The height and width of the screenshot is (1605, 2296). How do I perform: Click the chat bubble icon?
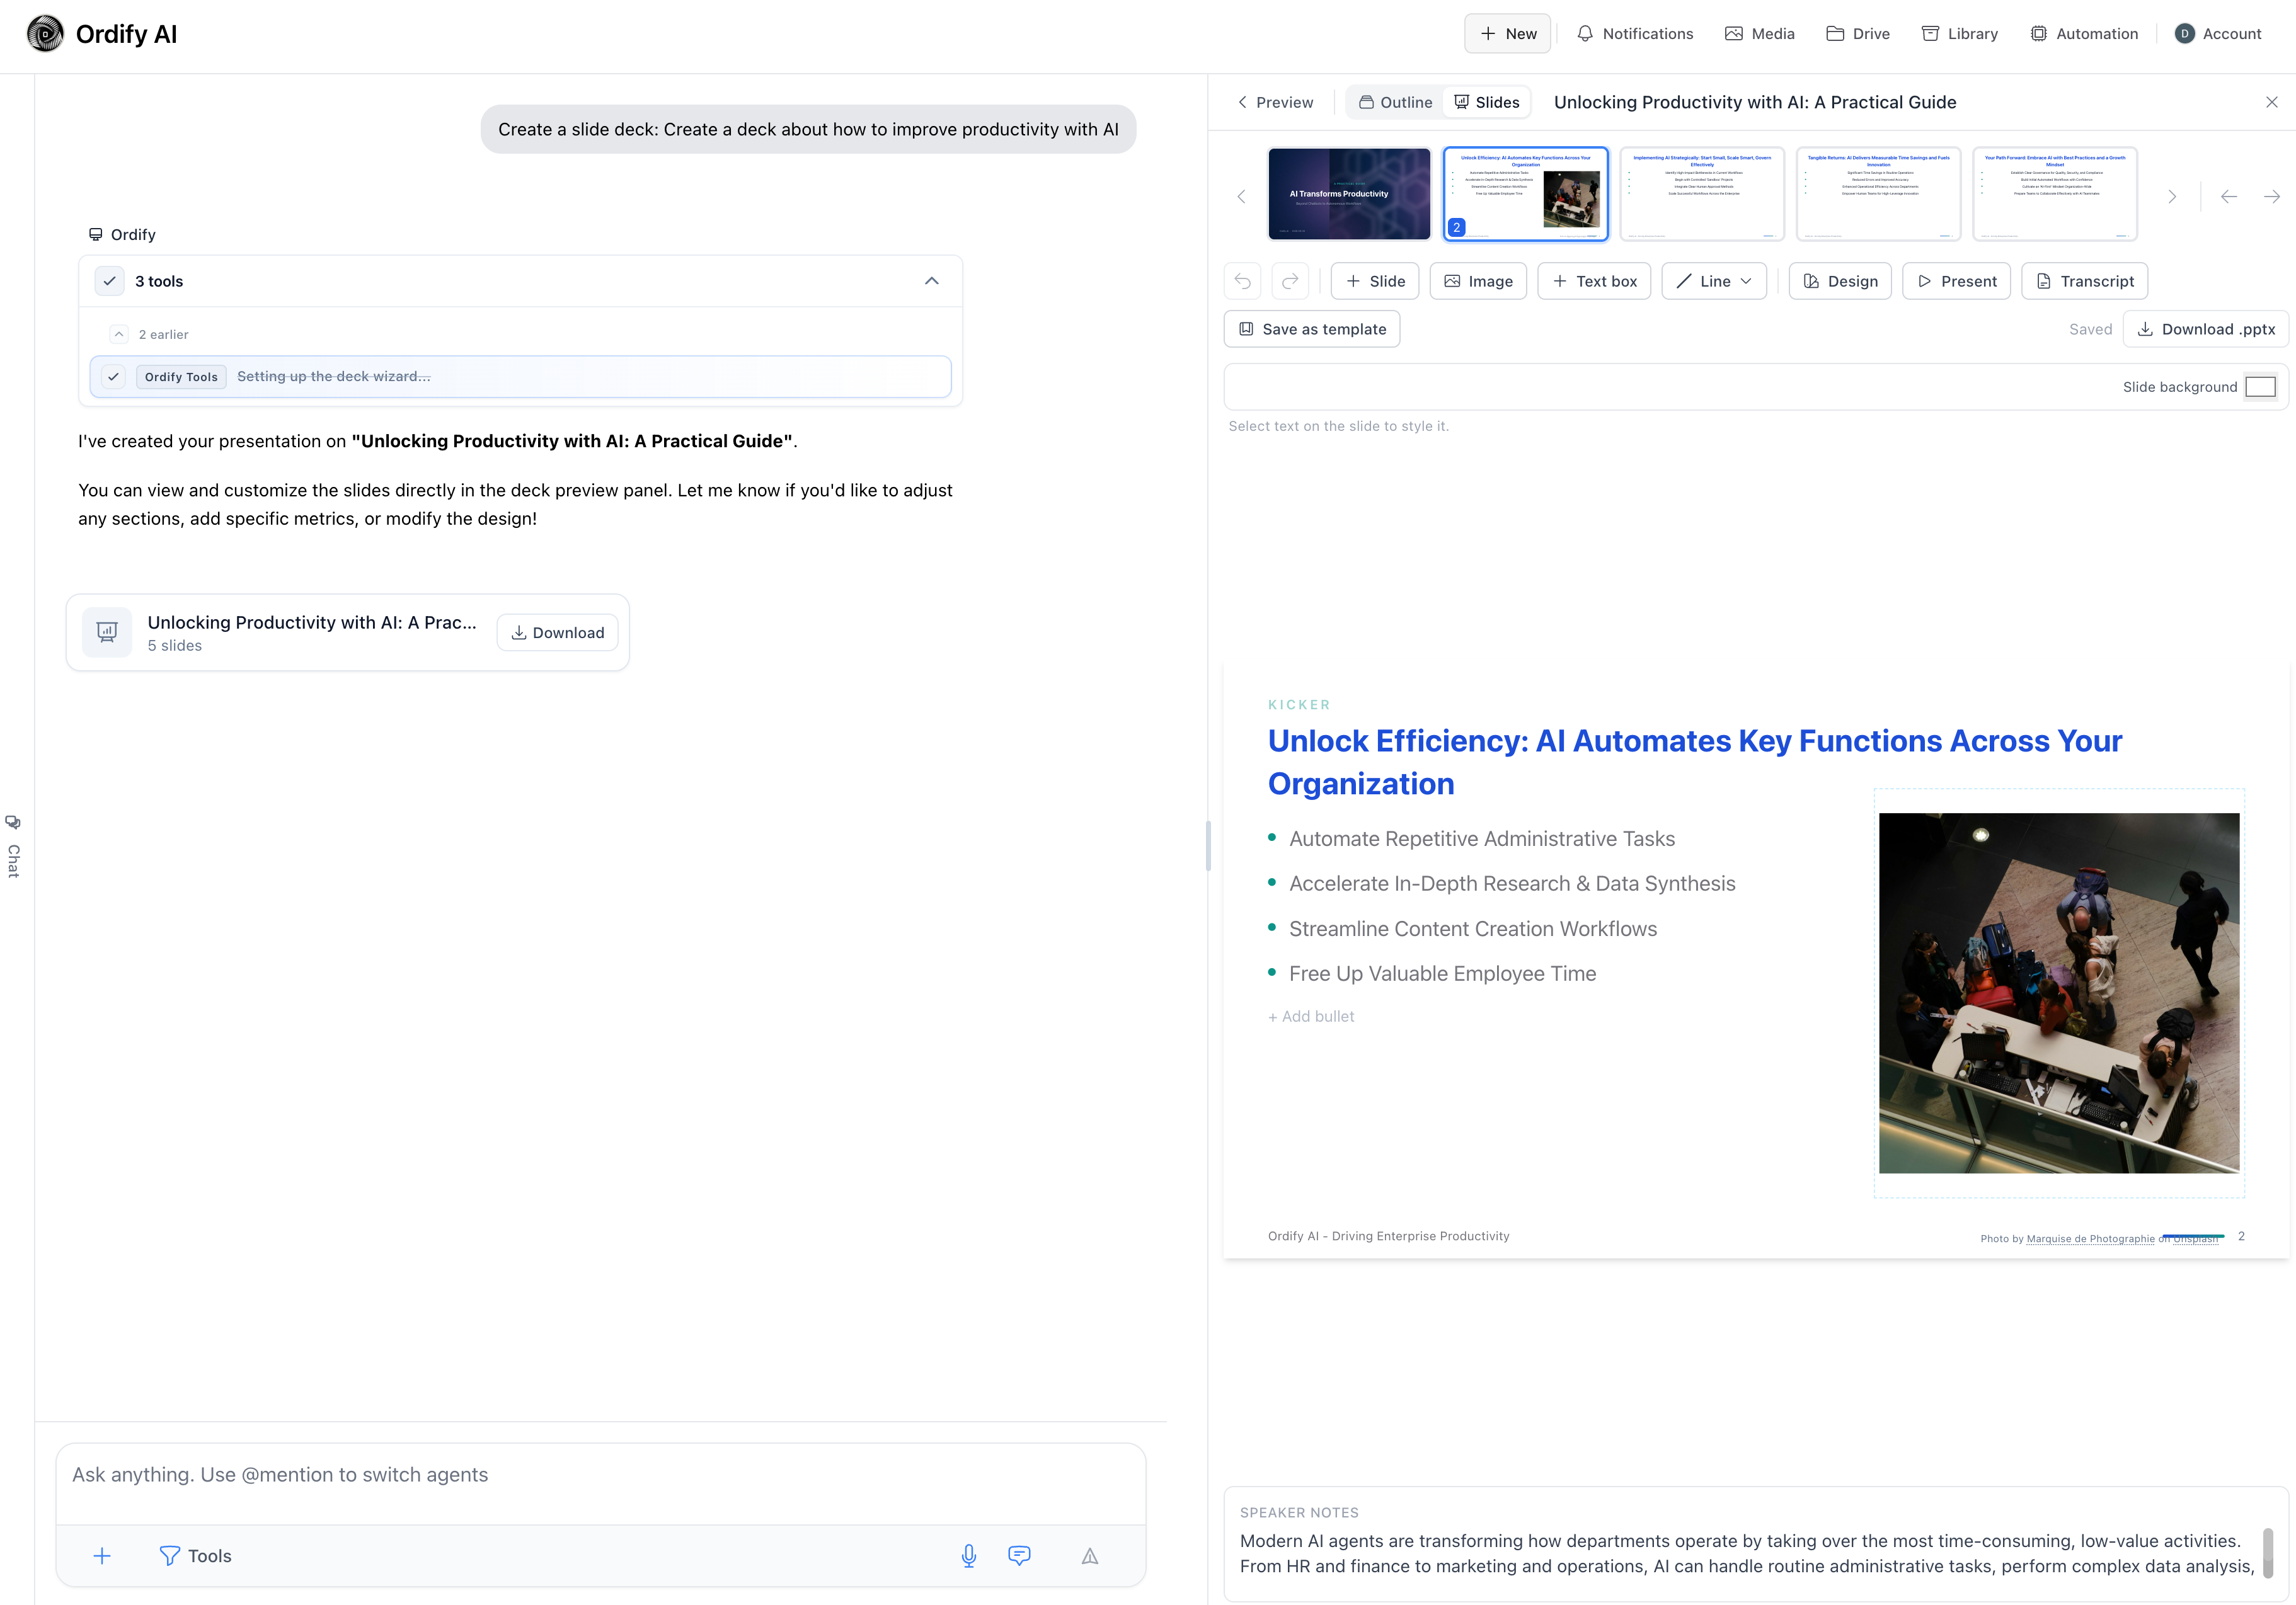[1019, 1556]
